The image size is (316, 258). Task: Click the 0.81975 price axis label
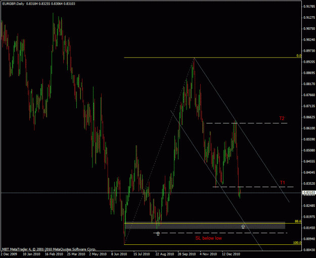[309, 217]
